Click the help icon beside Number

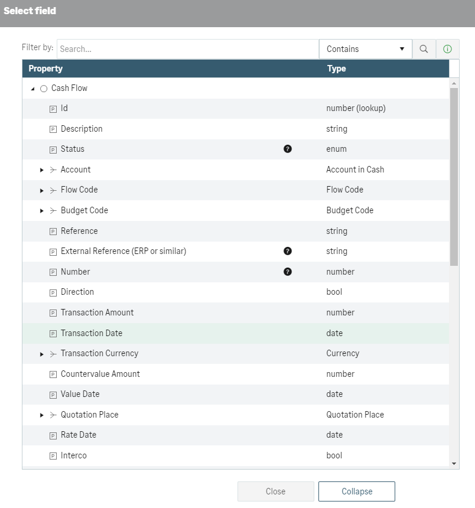(x=287, y=272)
